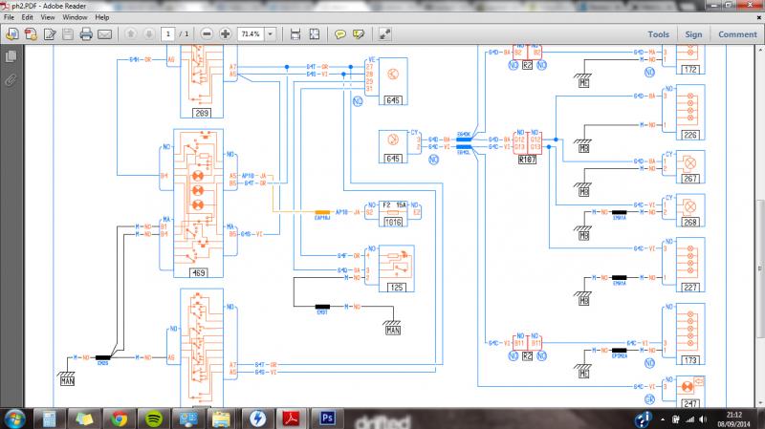Open the zoom percentage dropdown
Screen dimensions: 765x429
coord(271,34)
